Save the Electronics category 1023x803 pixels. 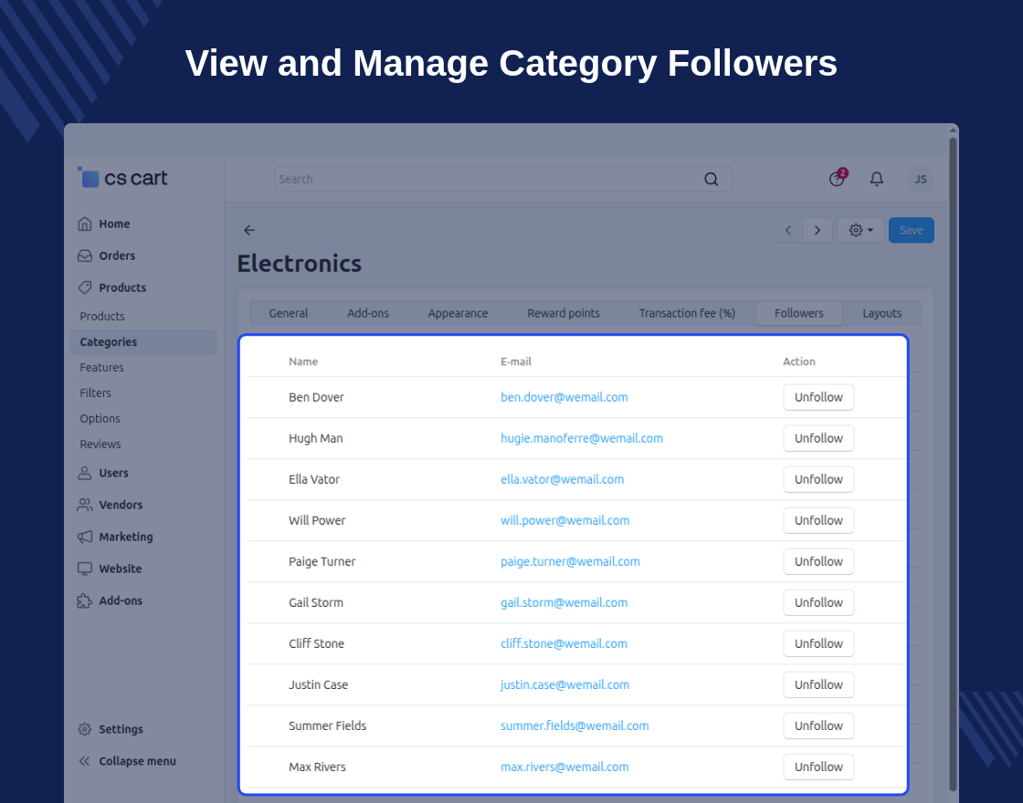(x=912, y=230)
